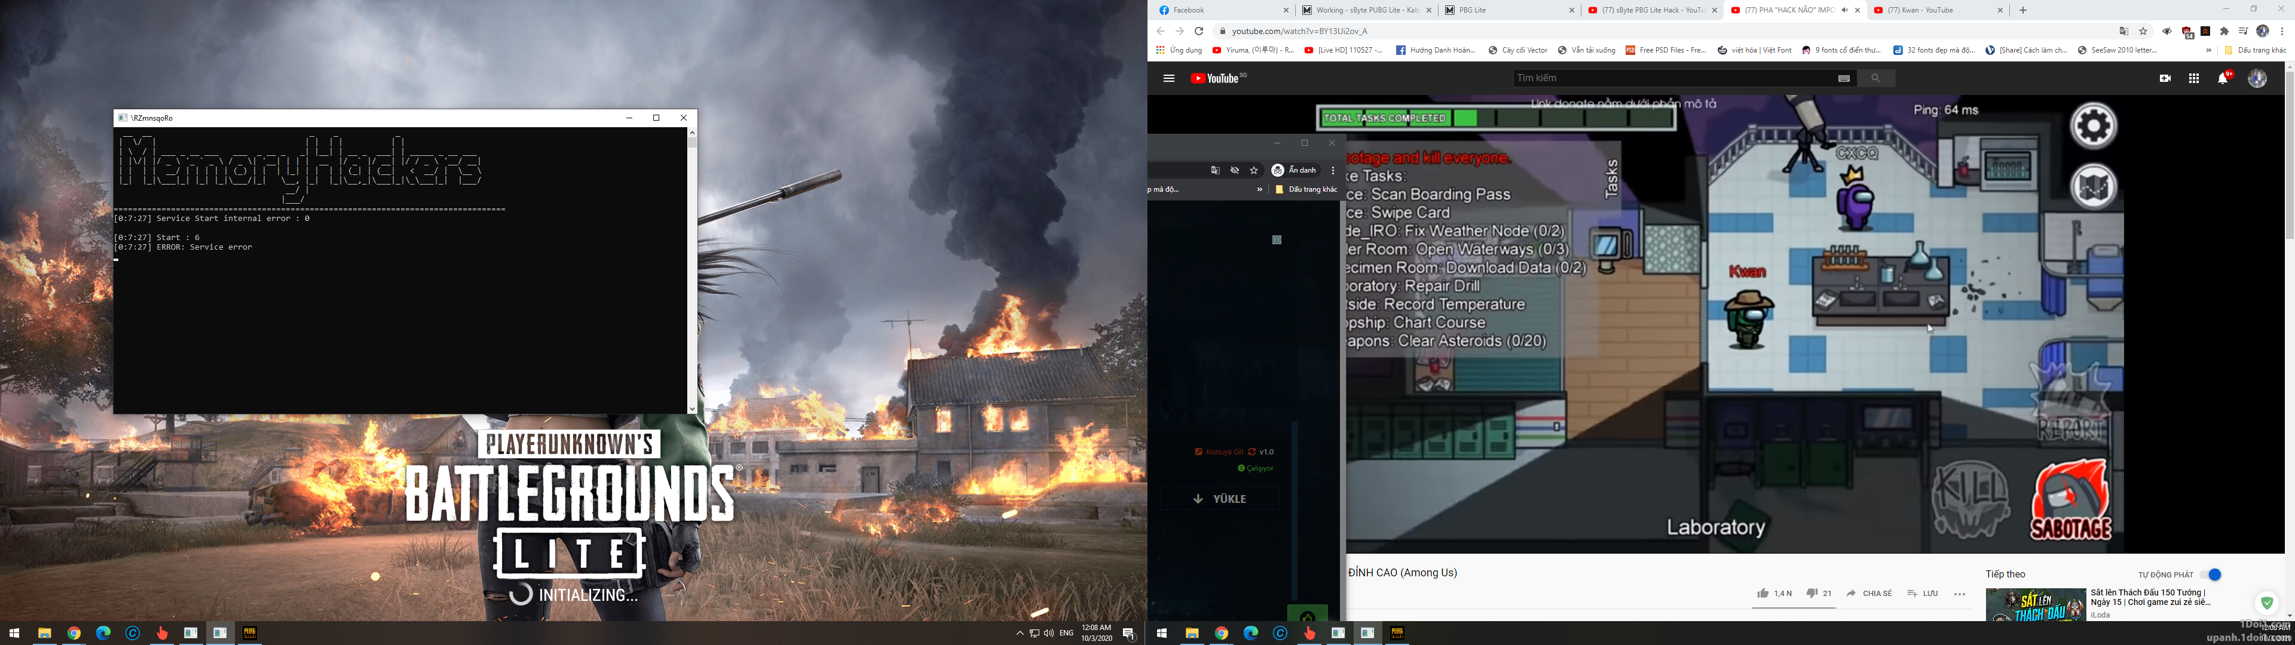This screenshot has width=2295, height=645.
Task: Click the YÜKLE button in the dark launcher
Action: (1220, 499)
